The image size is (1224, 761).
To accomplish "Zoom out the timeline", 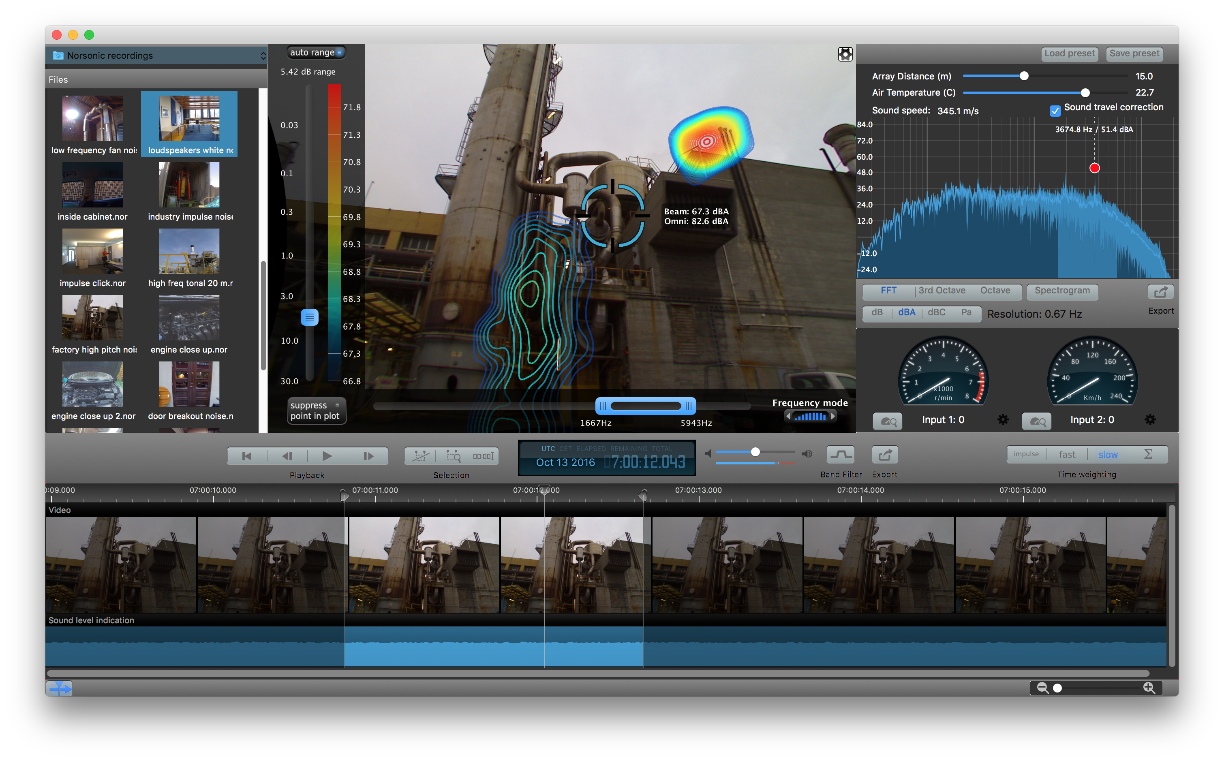I will [x=1042, y=688].
